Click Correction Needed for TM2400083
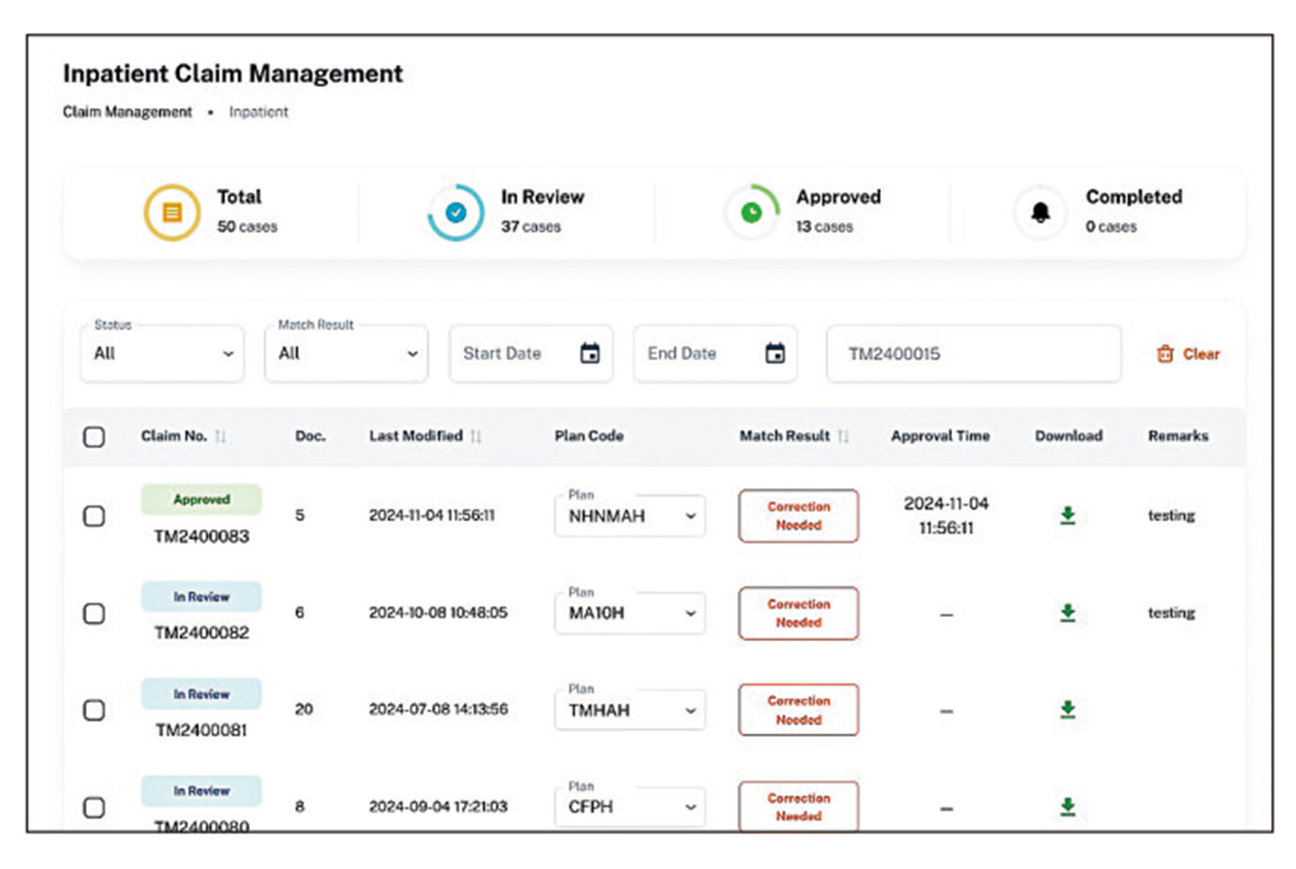Screen dimensions: 1296x869 click(x=798, y=516)
